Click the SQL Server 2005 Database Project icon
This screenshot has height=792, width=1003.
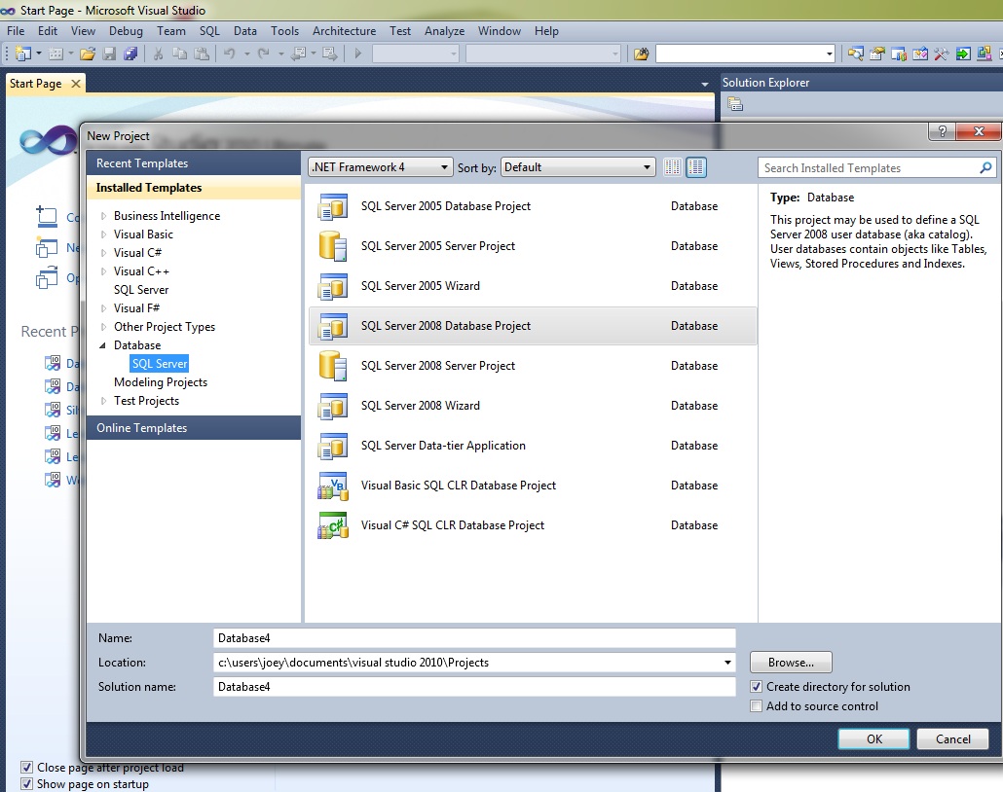coord(333,206)
